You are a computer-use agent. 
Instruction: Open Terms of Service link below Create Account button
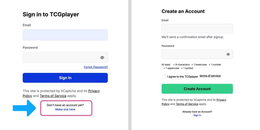point(187,104)
